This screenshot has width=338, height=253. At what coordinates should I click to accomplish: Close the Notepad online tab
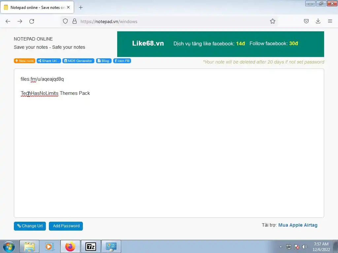click(x=68, y=7)
